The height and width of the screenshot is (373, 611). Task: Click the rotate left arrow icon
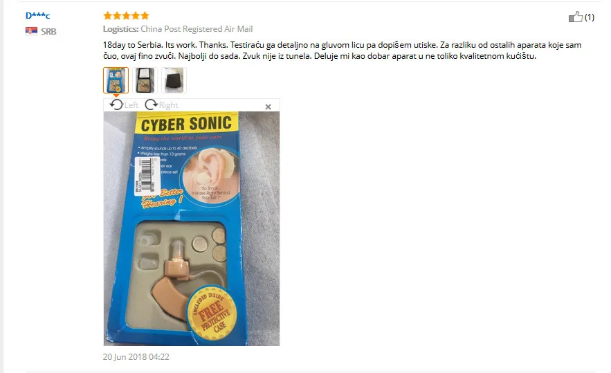[x=116, y=104]
